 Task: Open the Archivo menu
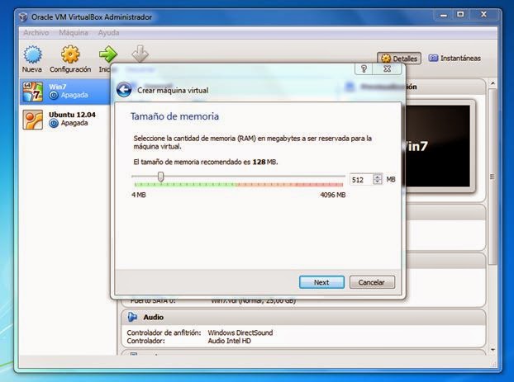coord(36,33)
